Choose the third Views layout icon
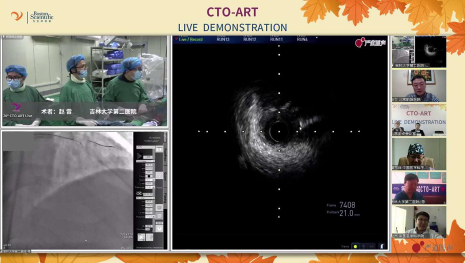Screen dimensions: 465x263 (371, 246)
